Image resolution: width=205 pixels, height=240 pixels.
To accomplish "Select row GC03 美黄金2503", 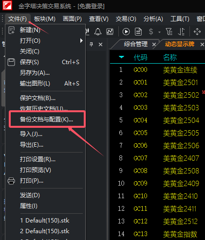I will point(157,108).
